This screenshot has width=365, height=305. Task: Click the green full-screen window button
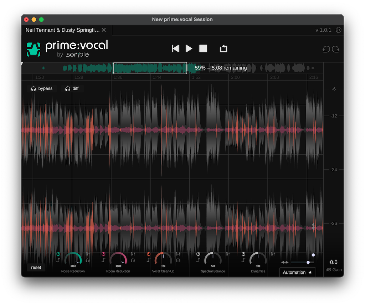click(x=41, y=20)
